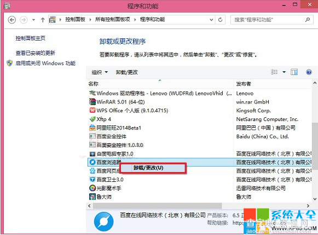Open 控制面板主页 link

(x=31, y=38)
